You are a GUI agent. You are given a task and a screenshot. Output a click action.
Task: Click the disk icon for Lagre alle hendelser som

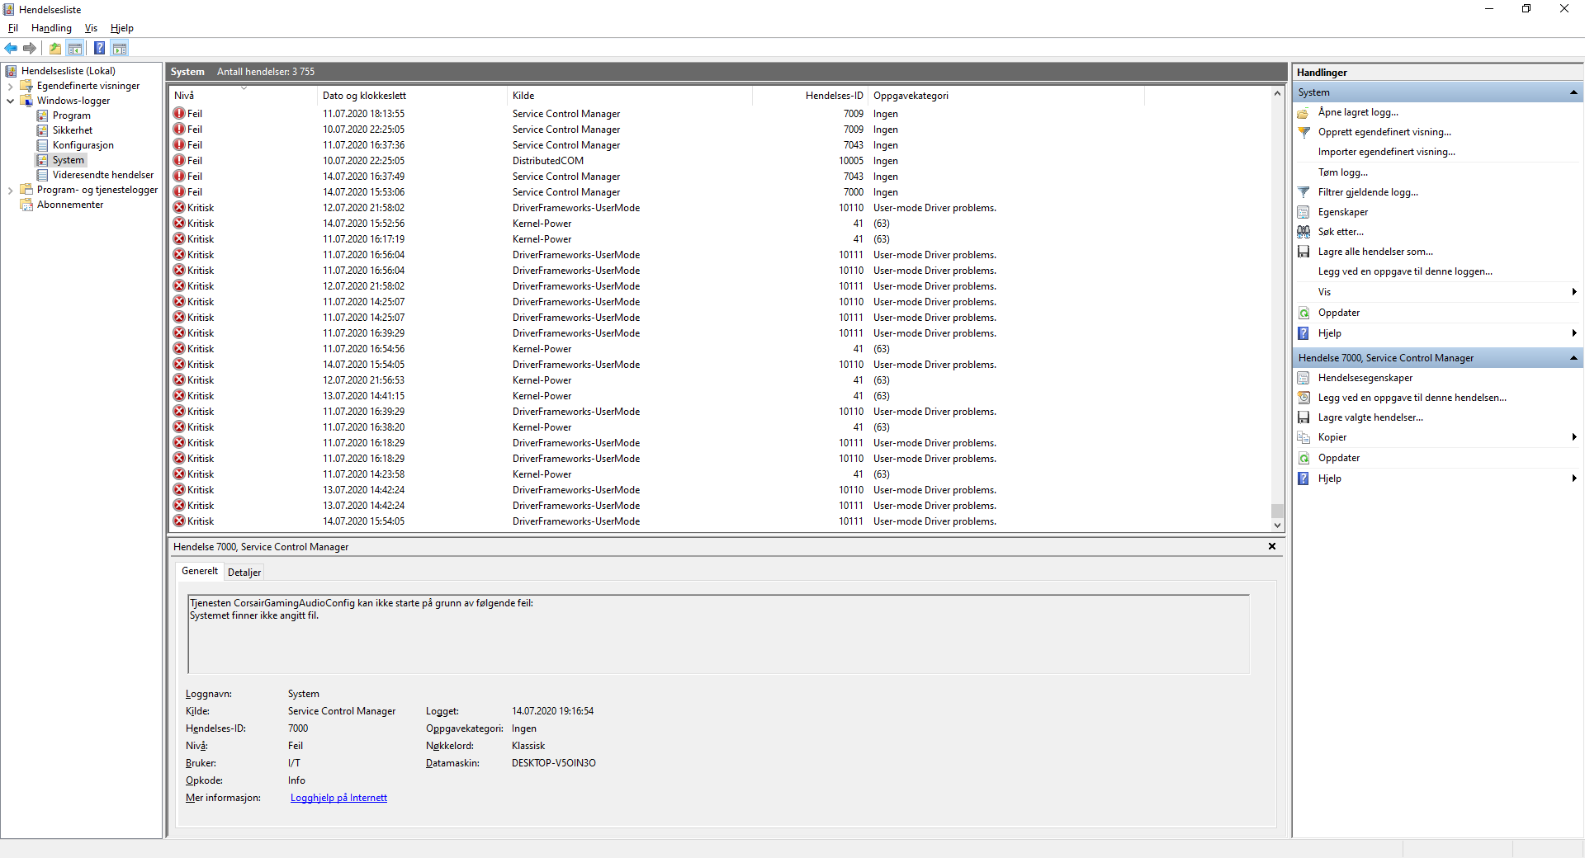1303,252
